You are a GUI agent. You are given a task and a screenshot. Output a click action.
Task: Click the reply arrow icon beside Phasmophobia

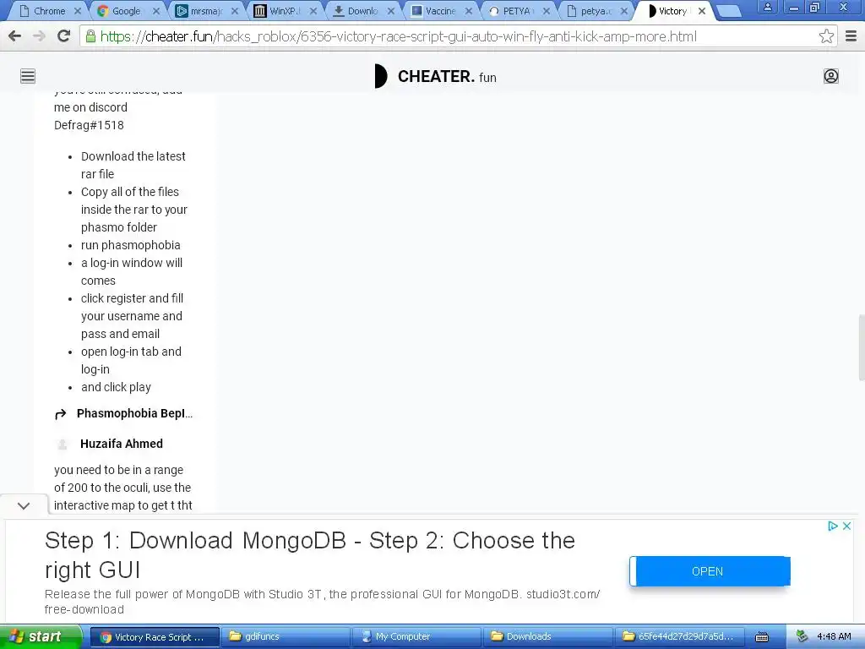[x=61, y=414]
